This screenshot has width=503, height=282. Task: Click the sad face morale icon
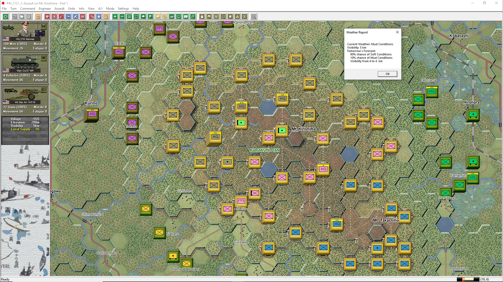click(x=223, y=17)
